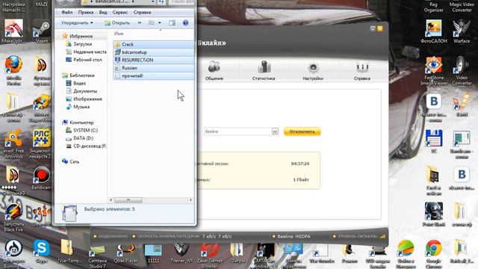Minimize the Beeline window
The width and height of the screenshot is (478, 269).
[x=373, y=28]
